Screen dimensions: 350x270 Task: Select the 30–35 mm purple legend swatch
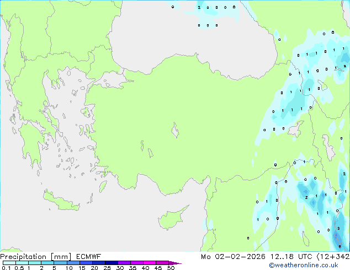124,263
